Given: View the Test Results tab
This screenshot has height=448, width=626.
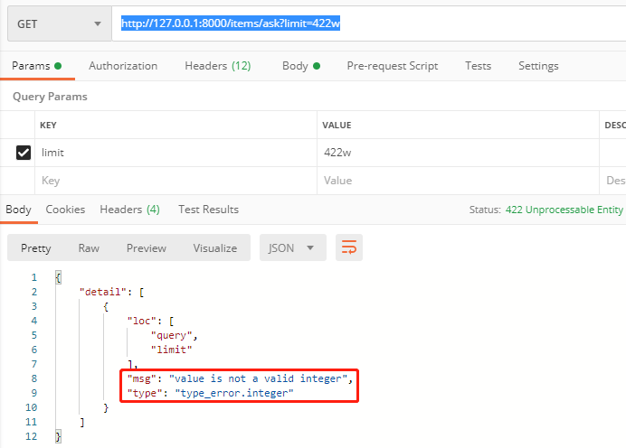Looking at the screenshot, I should point(208,209).
